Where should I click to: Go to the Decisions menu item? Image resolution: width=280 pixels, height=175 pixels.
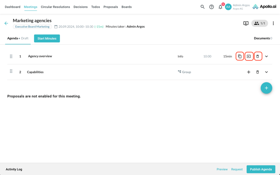pyautogui.click(x=81, y=7)
